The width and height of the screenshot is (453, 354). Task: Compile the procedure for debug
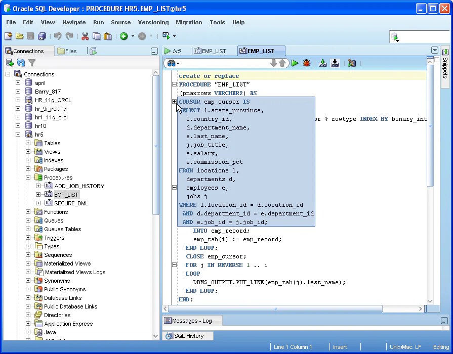334,63
